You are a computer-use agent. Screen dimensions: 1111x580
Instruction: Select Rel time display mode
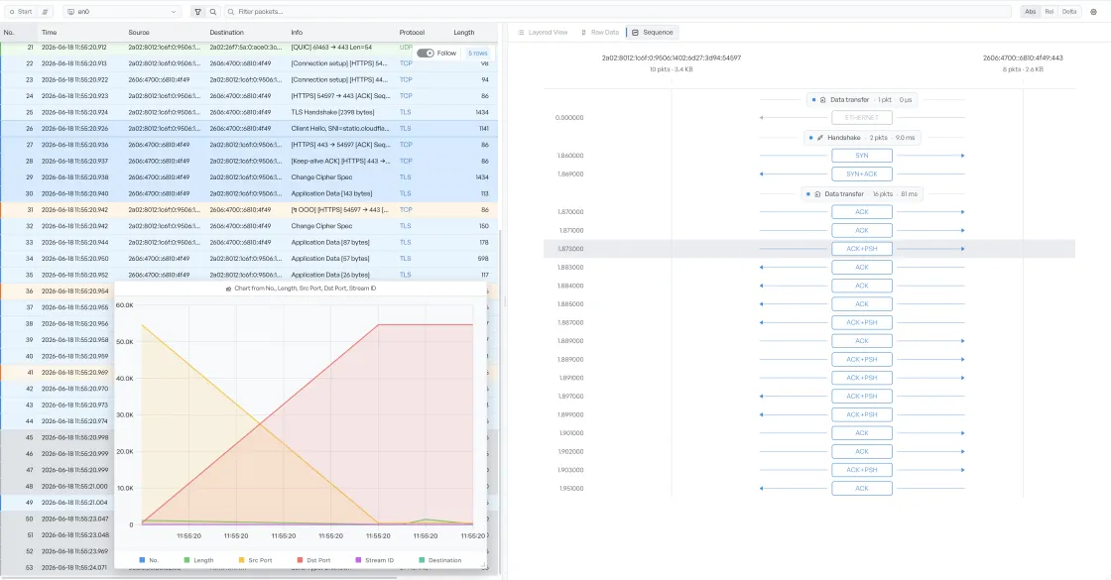tap(1049, 11)
